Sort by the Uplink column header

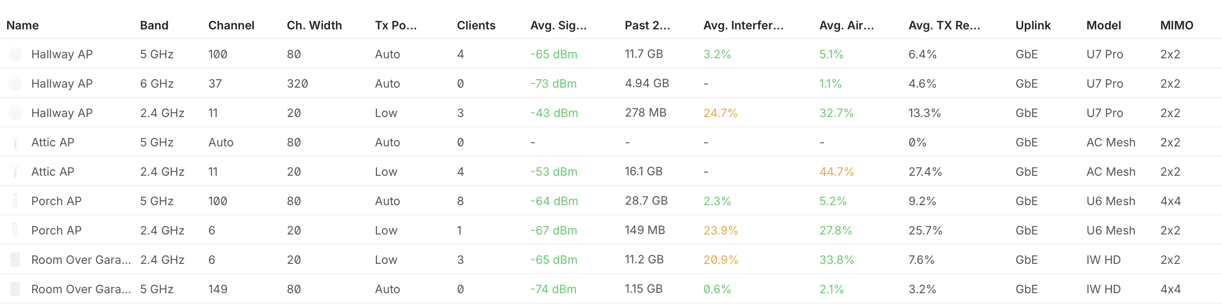click(1033, 25)
